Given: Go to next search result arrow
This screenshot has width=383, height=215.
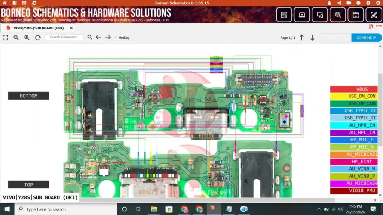Looking at the screenshot, I should coord(108,37).
